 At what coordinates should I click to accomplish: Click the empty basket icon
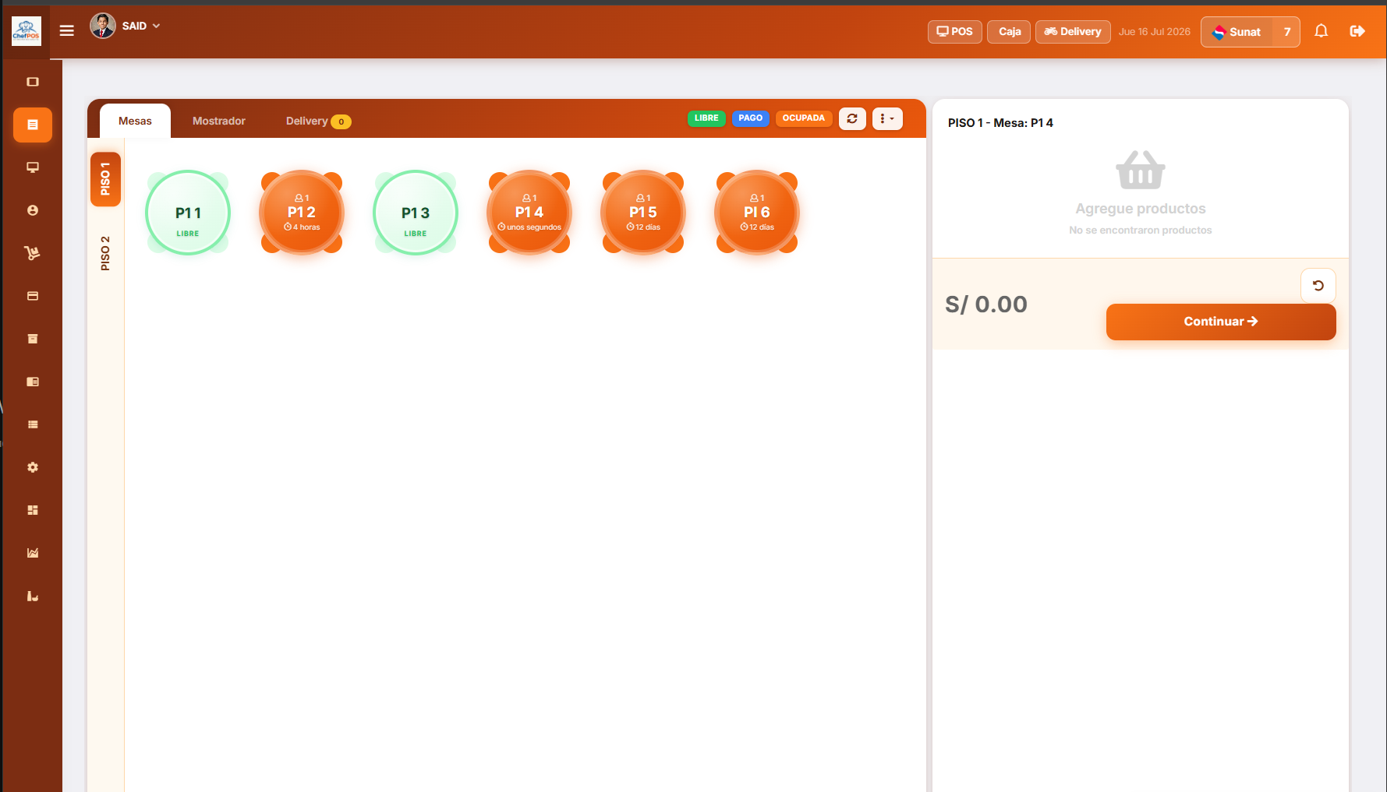(x=1141, y=170)
